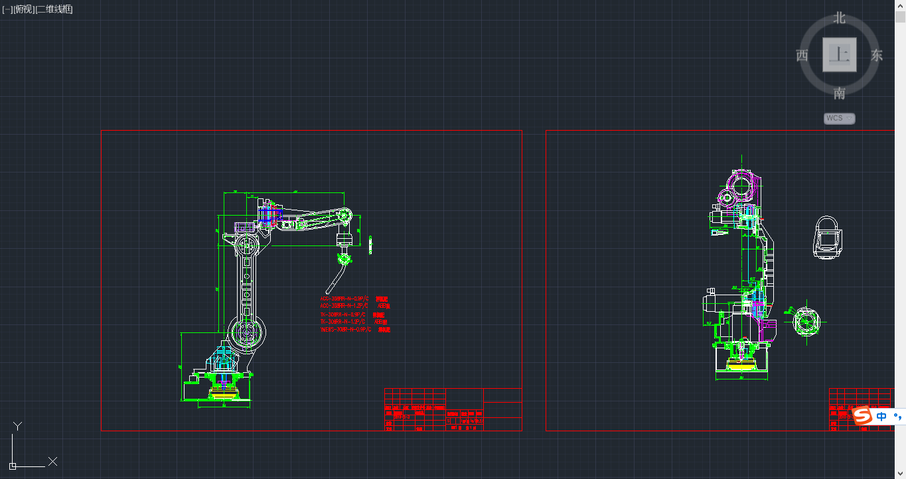
Task: Rotate view to 南 on ViewCube compass
Action: [x=840, y=93]
